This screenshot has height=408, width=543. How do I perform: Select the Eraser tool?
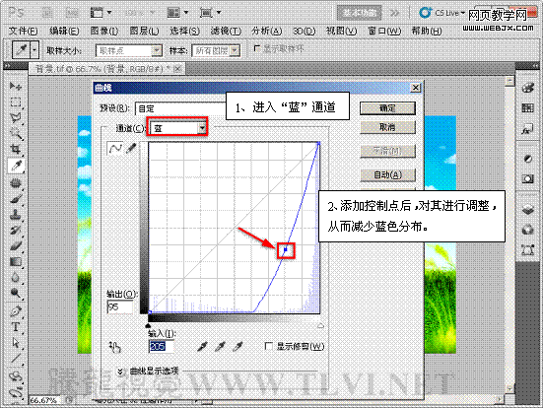pyautogui.click(x=16, y=246)
